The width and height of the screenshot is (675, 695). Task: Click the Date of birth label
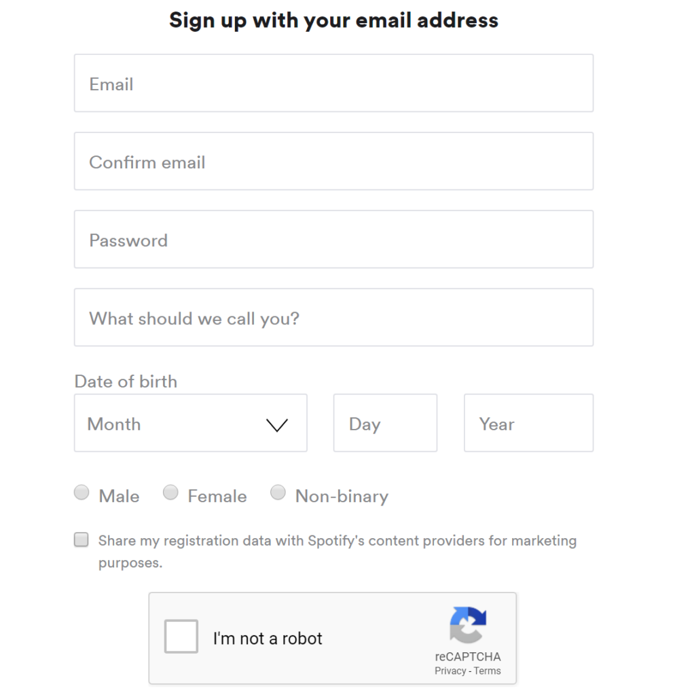pos(126,381)
